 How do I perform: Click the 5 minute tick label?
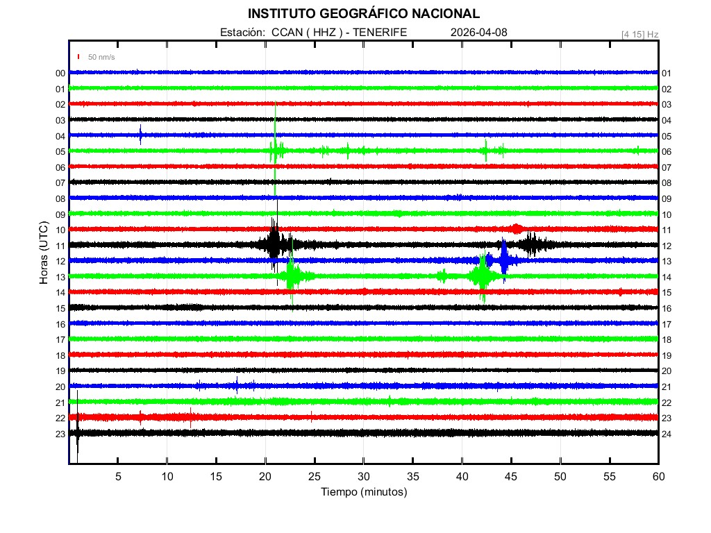click(x=118, y=477)
